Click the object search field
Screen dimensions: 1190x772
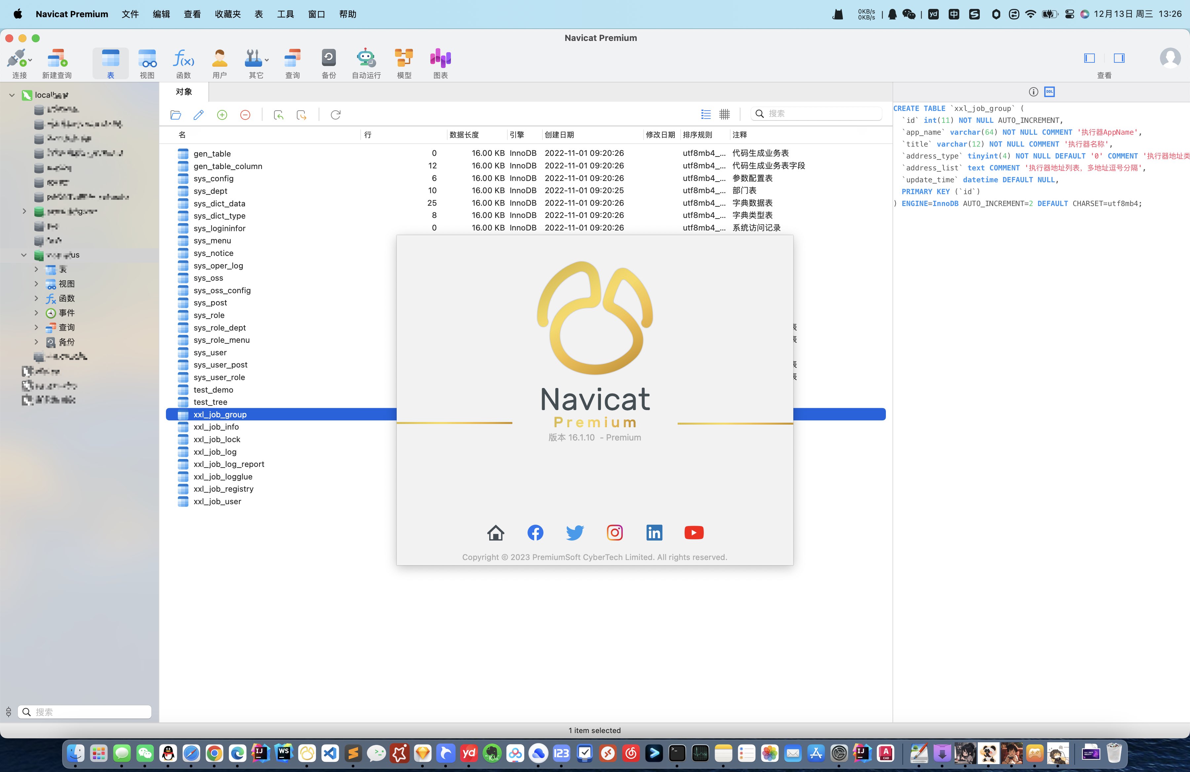click(x=816, y=114)
